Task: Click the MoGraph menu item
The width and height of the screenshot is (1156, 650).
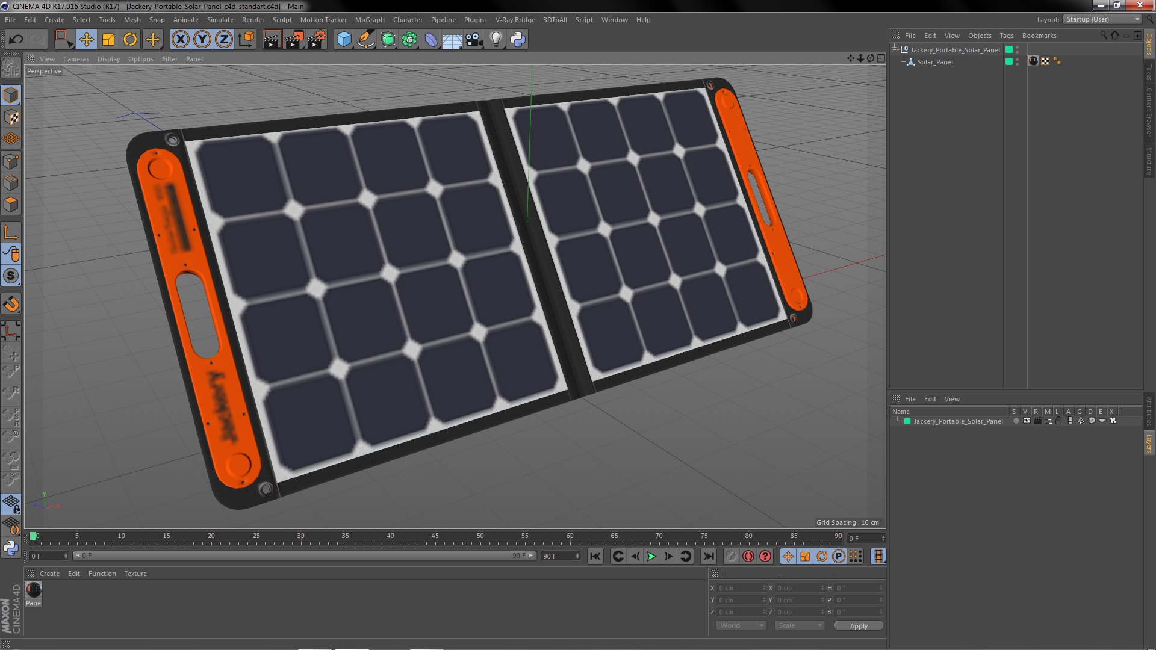Action: 368,19
